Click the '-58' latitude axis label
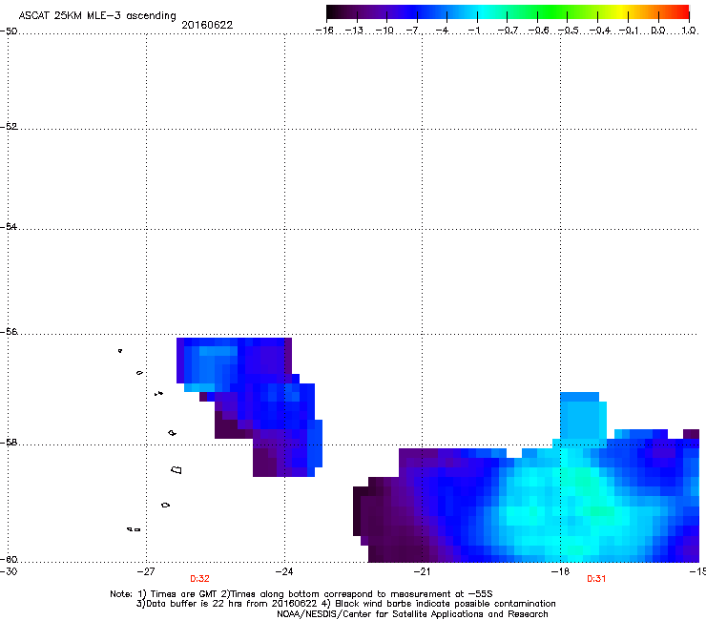The width and height of the screenshot is (706, 620). (x=9, y=443)
